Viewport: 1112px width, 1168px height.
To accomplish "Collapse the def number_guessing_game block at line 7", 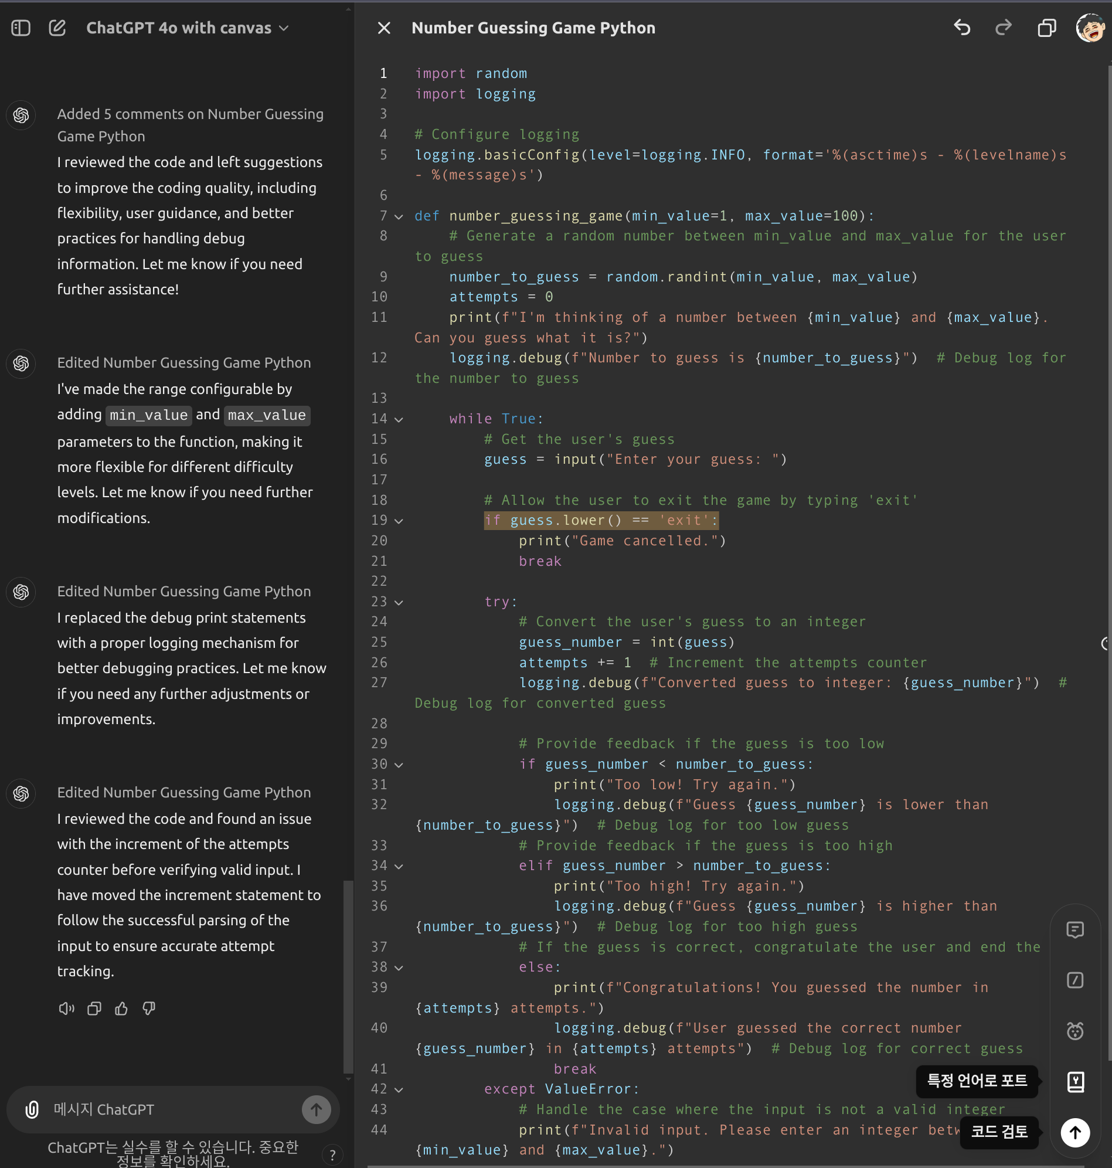I will [x=399, y=216].
